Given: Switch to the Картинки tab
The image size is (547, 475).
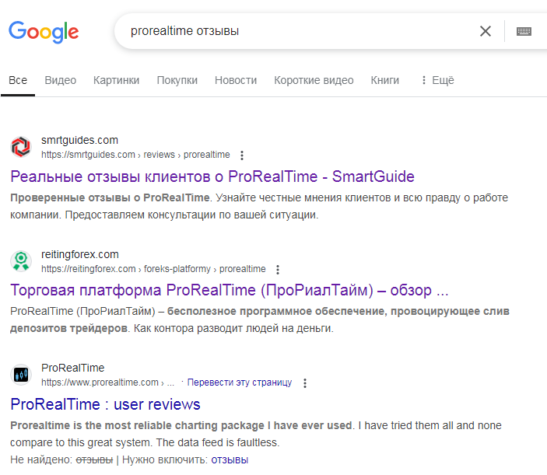Looking at the screenshot, I should (116, 80).
